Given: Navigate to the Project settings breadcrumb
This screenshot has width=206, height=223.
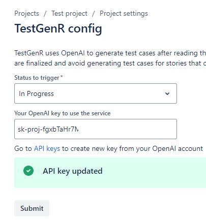Looking at the screenshot, I should (x=124, y=14).
